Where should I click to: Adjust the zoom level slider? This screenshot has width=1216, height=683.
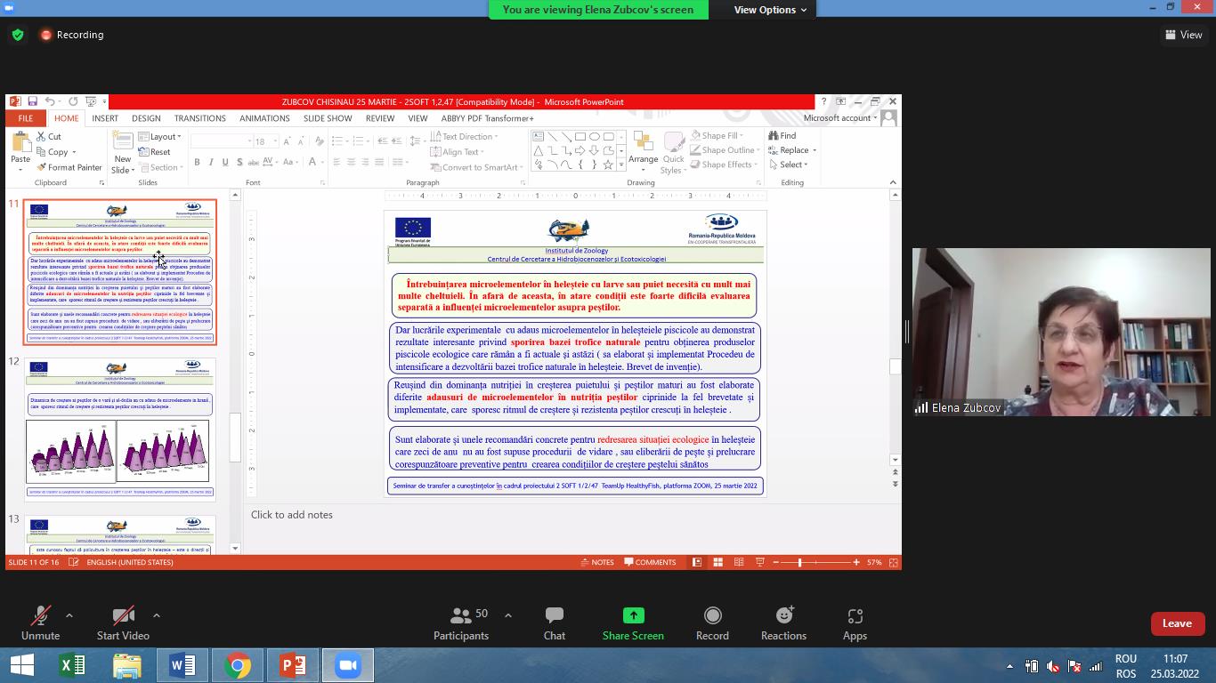pyautogui.click(x=799, y=562)
